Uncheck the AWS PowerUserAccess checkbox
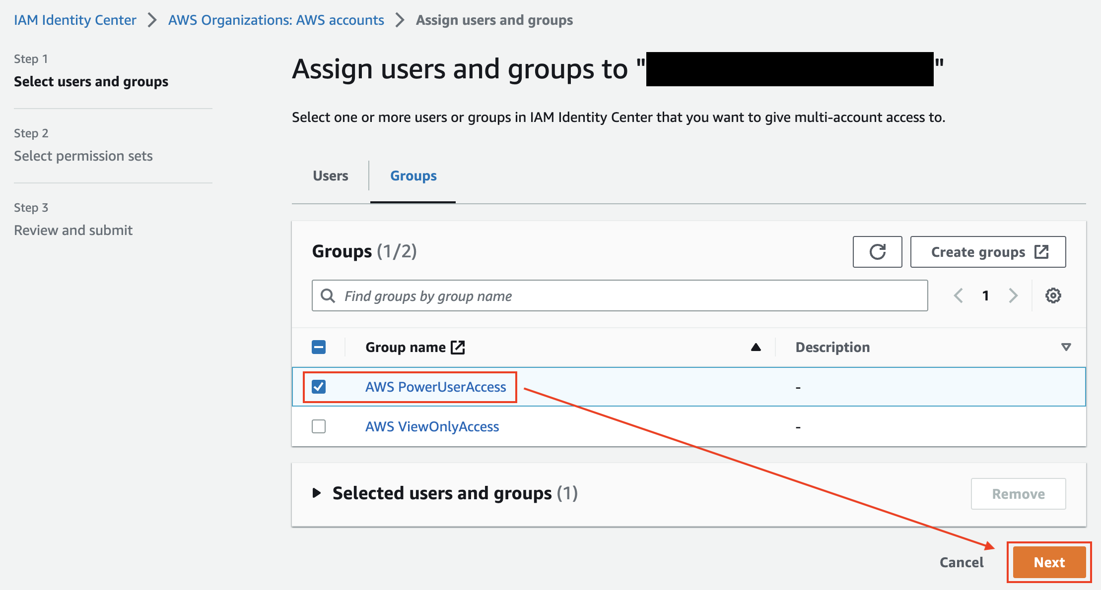This screenshot has width=1101, height=590. [319, 386]
